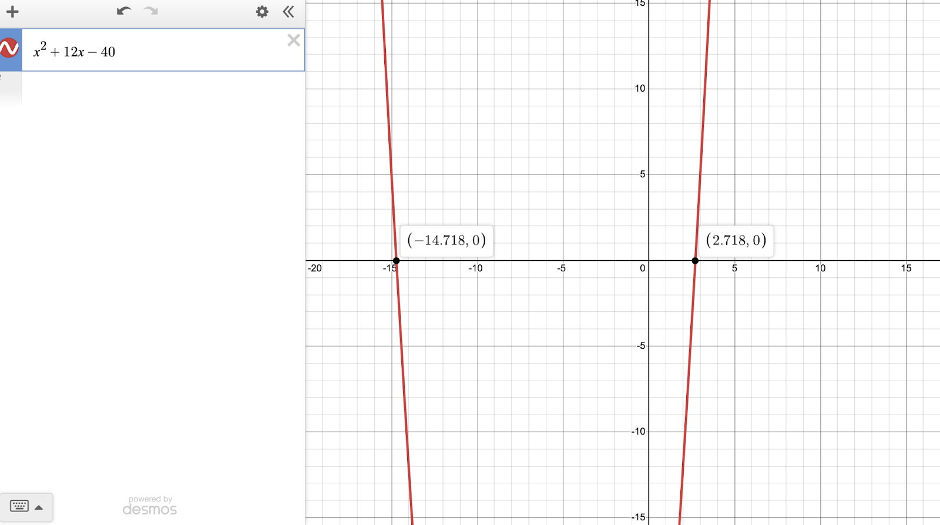This screenshot has width=940, height=525.
Task: Click the 10 label on the y-axis
Action: point(640,89)
